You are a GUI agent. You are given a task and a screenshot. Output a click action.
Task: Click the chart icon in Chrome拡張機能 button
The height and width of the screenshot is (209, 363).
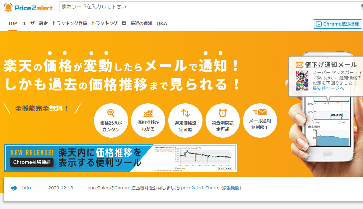[319, 24]
